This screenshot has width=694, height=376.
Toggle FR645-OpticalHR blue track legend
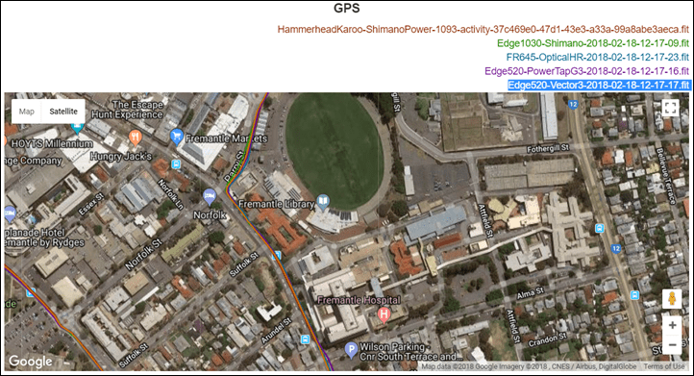(598, 57)
